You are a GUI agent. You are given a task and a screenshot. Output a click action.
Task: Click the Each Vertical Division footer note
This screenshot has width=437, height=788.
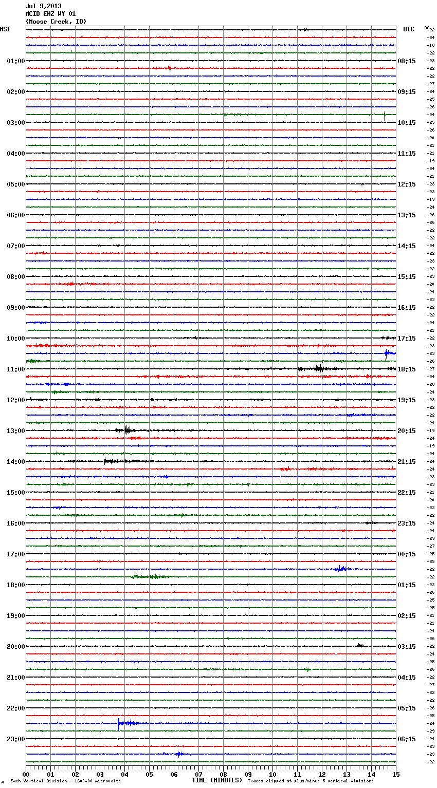65,781
